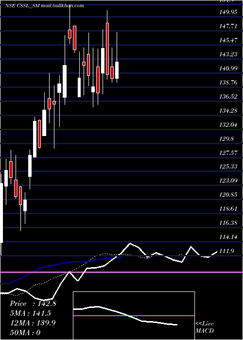Click the tallest red candle near 147.71
This screenshot has height=340, width=243.
click(107, 49)
